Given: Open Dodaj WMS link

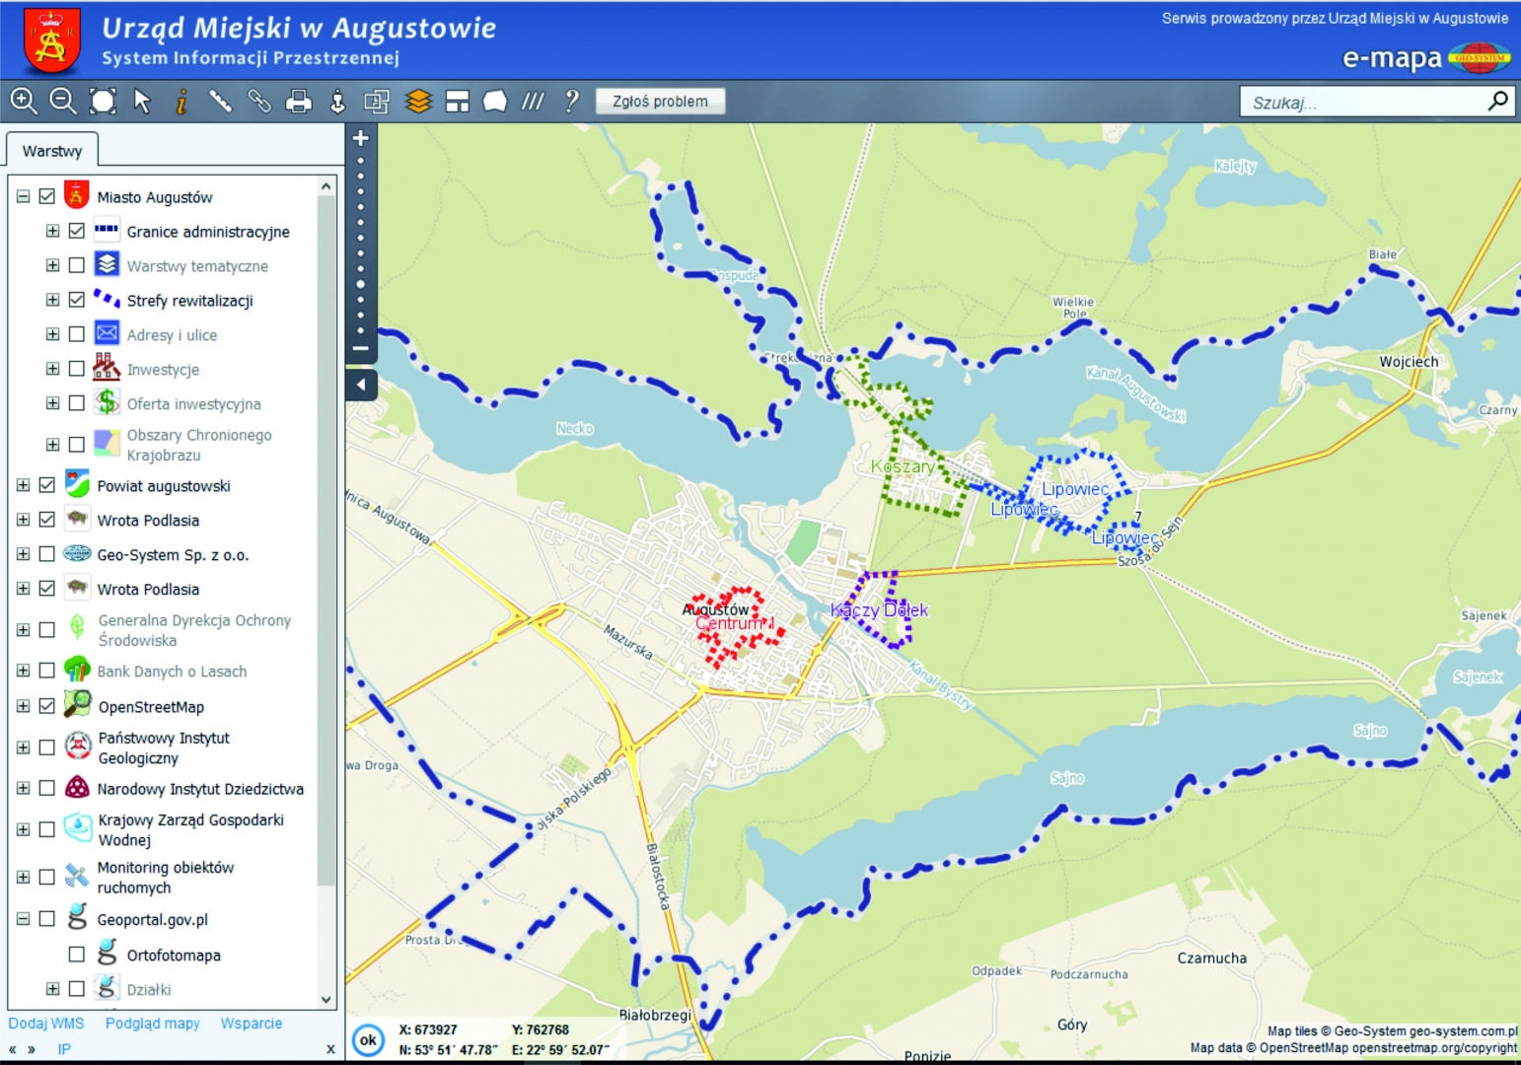Looking at the screenshot, I should [x=46, y=1024].
